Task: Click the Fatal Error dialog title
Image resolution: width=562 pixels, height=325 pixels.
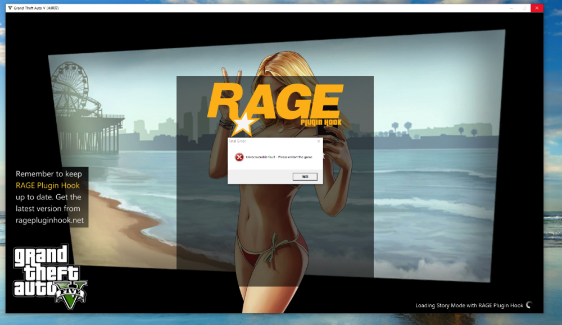Action: pyautogui.click(x=237, y=141)
